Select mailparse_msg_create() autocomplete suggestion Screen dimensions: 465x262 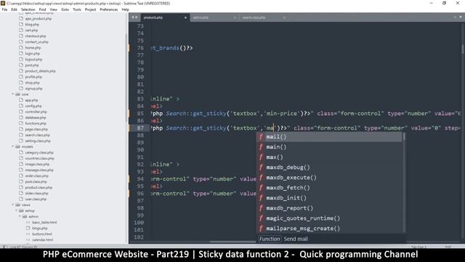tap(329, 228)
